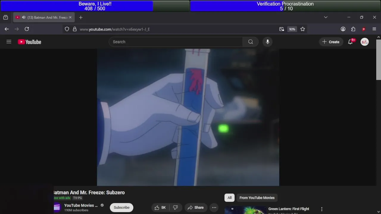Focus the YouTube search field
This screenshot has width=381, height=214.
click(176, 42)
